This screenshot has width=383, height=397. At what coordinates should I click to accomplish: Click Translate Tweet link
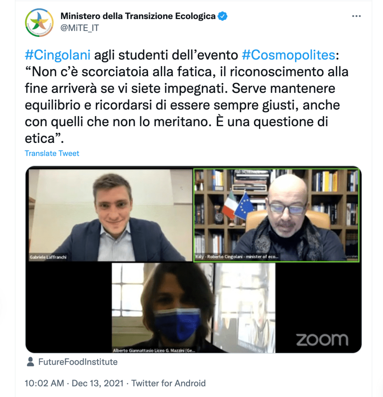pos(52,153)
